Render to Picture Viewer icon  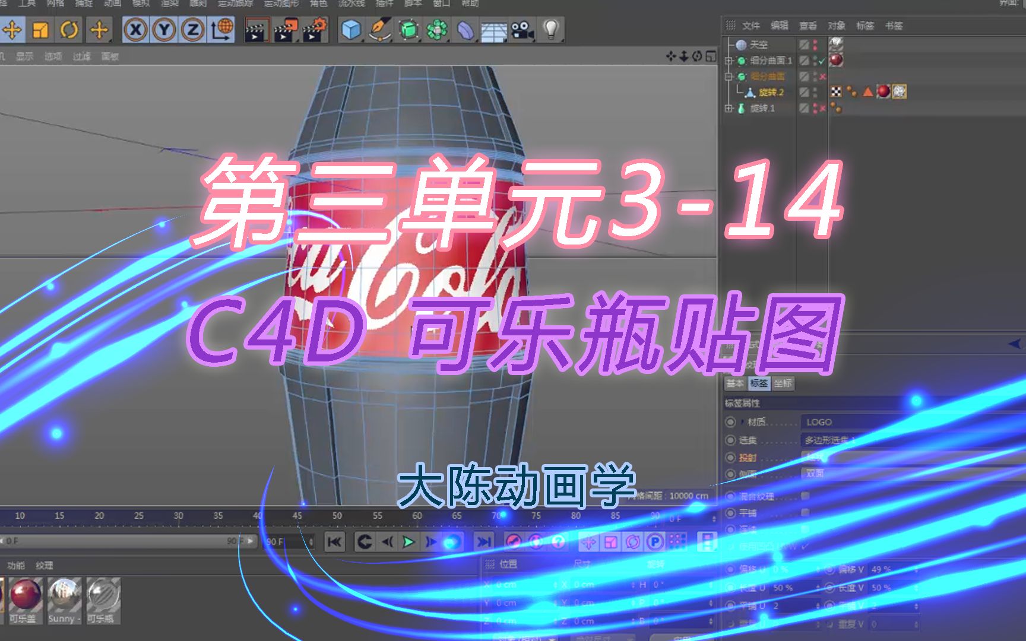click(286, 29)
